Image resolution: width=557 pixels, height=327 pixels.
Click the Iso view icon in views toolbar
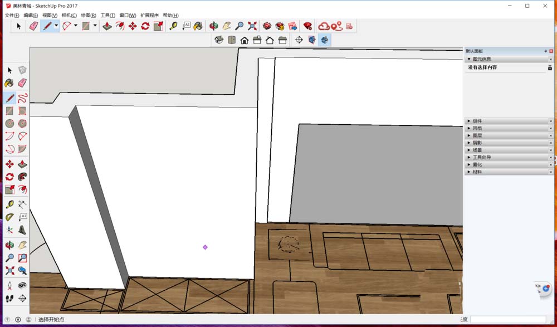pos(219,39)
